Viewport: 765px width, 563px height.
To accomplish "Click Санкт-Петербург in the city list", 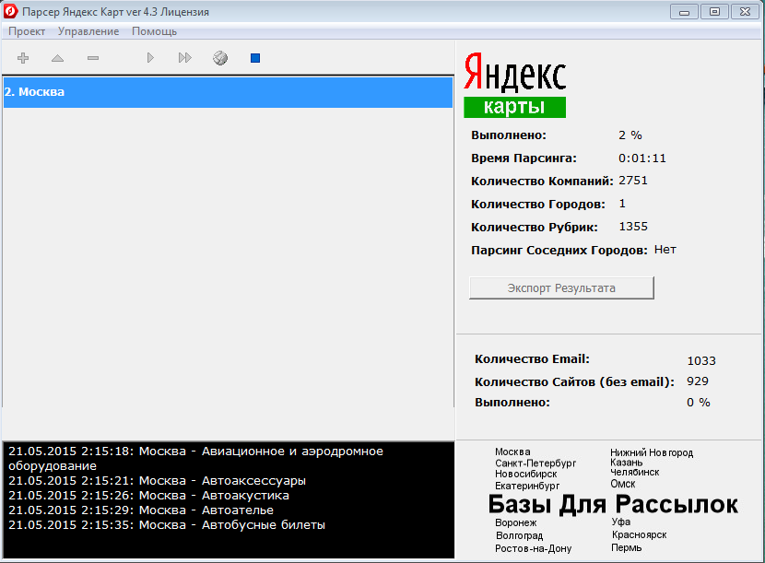I will coord(535,463).
